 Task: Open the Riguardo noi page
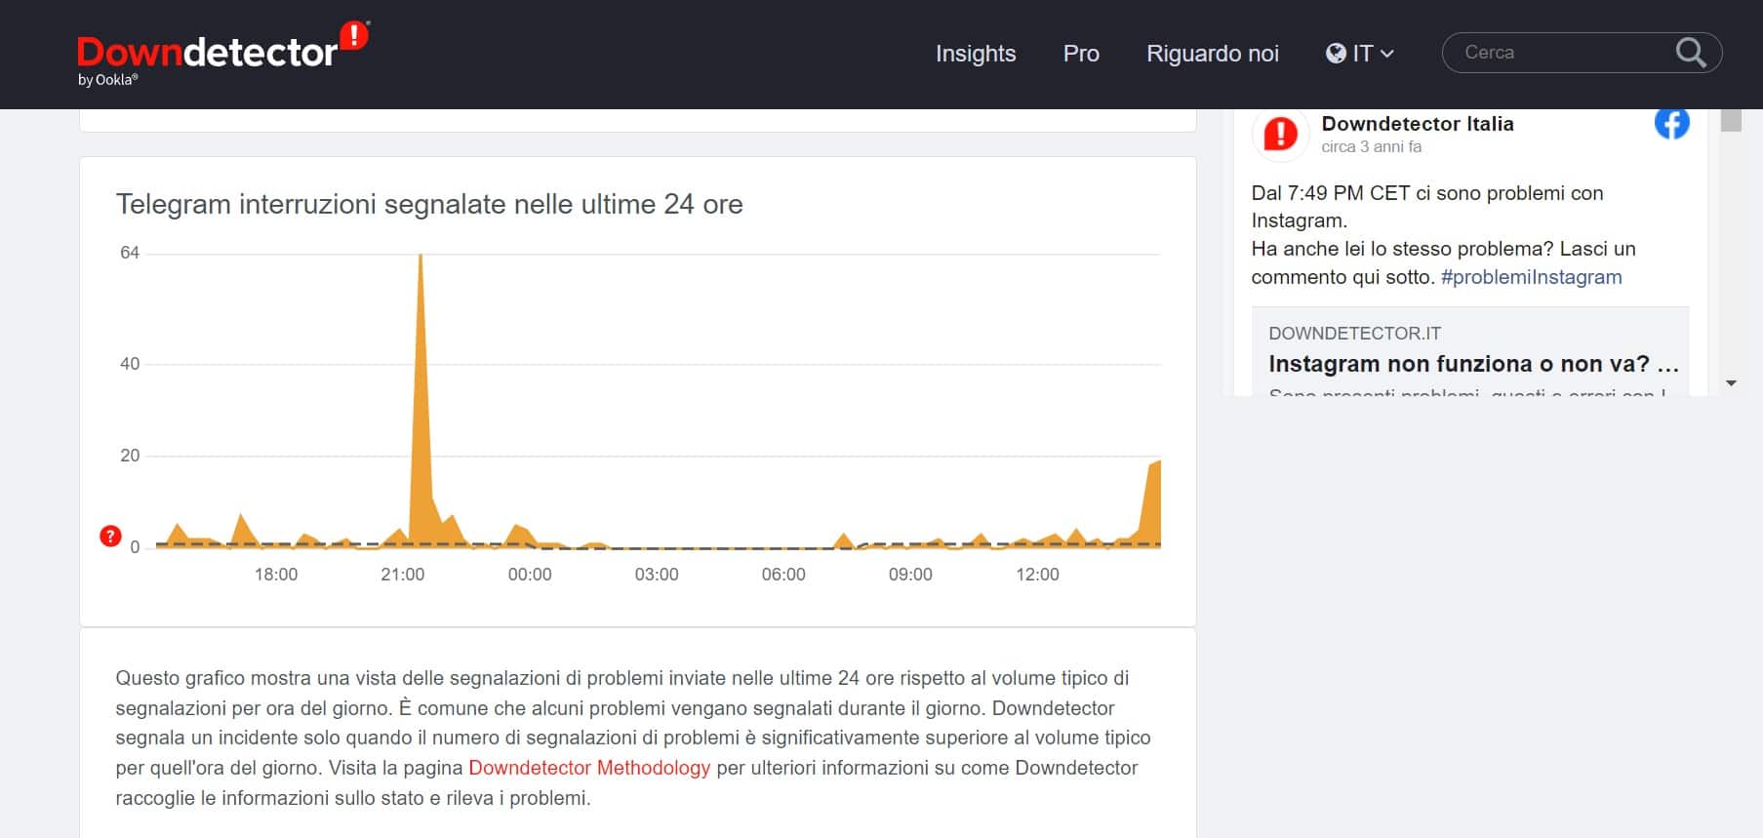1212,54
